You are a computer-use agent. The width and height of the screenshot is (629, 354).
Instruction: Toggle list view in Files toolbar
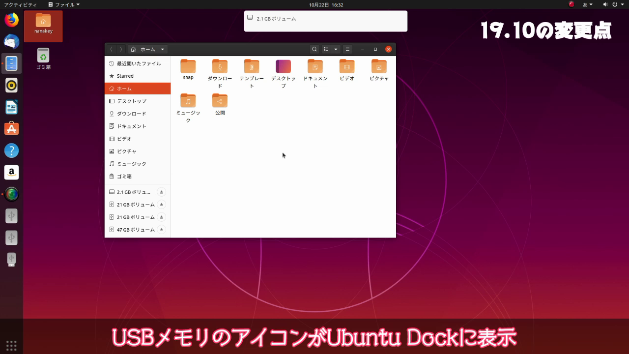coord(326,49)
